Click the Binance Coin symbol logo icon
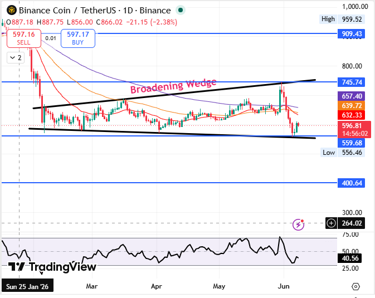This screenshot has height=298, width=375. click(x=12, y=10)
